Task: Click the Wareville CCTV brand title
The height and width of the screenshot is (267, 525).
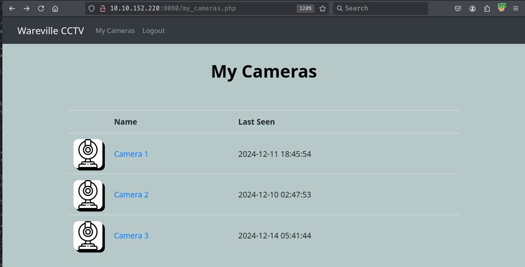Action: pos(51,31)
